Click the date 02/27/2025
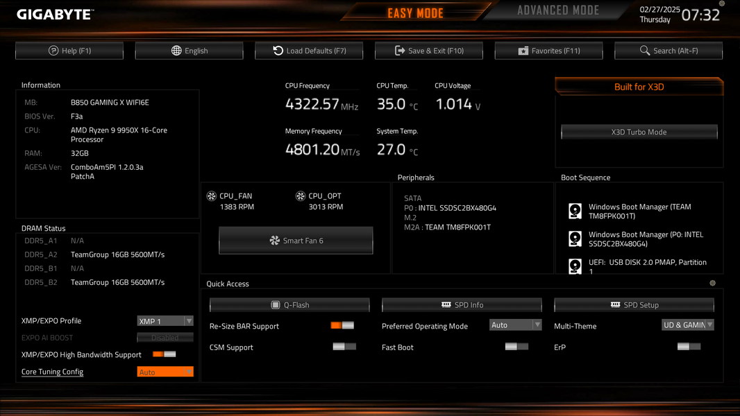 point(659,10)
